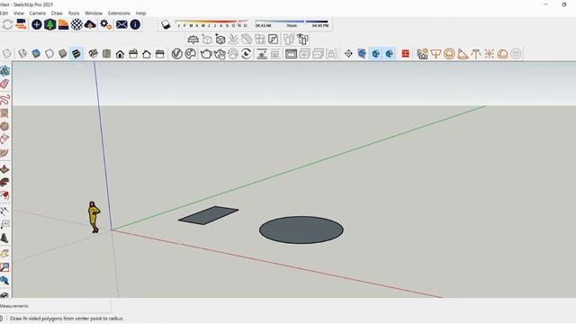The width and height of the screenshot is (576, 324).
Task: Select the Text label tool
Action: tap(4, 224)
